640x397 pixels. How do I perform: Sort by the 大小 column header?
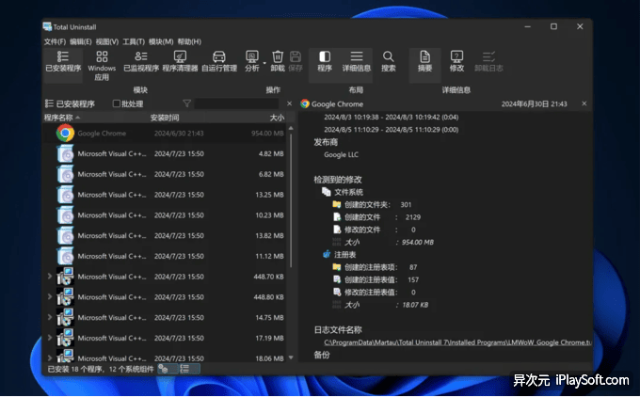277,118
